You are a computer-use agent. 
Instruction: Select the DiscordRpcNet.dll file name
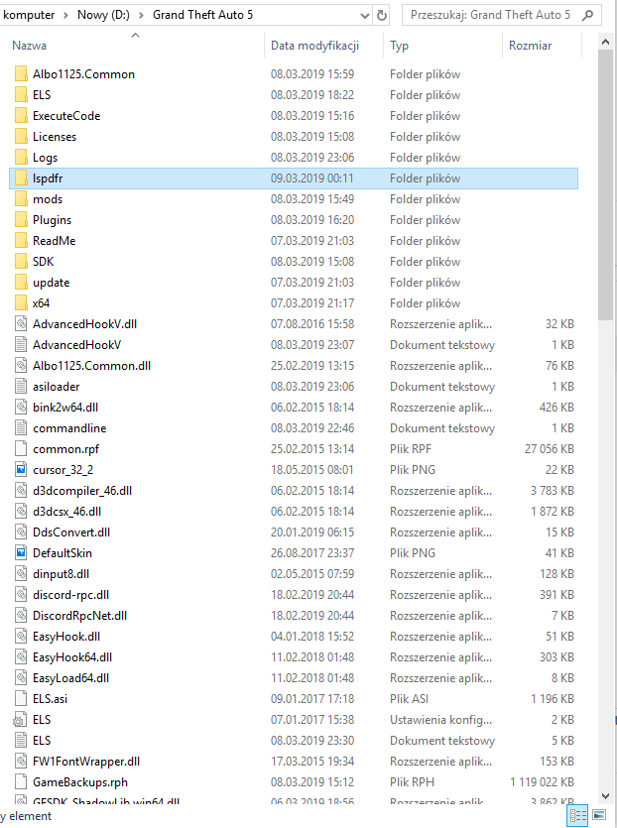click(79, 616)
